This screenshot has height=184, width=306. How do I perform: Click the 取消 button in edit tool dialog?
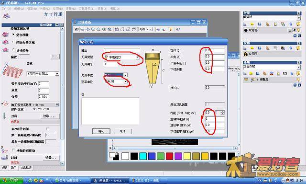(x=123, y=131)
